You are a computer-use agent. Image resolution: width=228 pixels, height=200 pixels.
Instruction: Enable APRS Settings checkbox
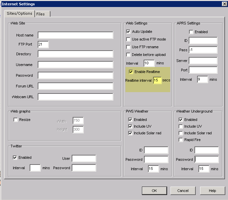coord(191,32)
